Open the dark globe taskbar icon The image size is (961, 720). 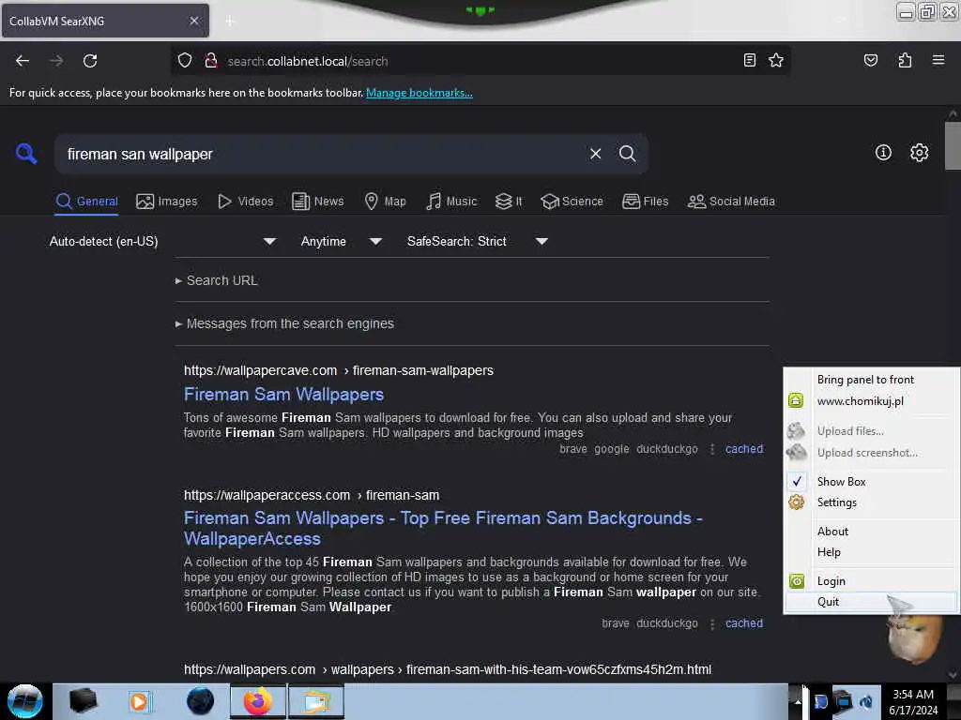(x=200, y=701)
